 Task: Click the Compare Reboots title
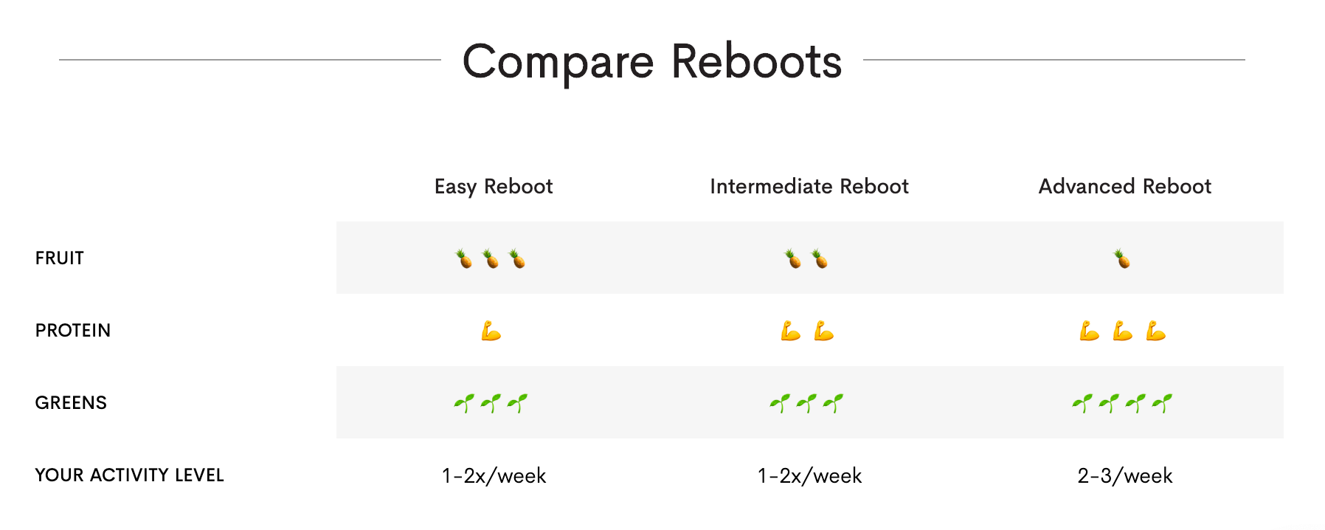point(652,61)
